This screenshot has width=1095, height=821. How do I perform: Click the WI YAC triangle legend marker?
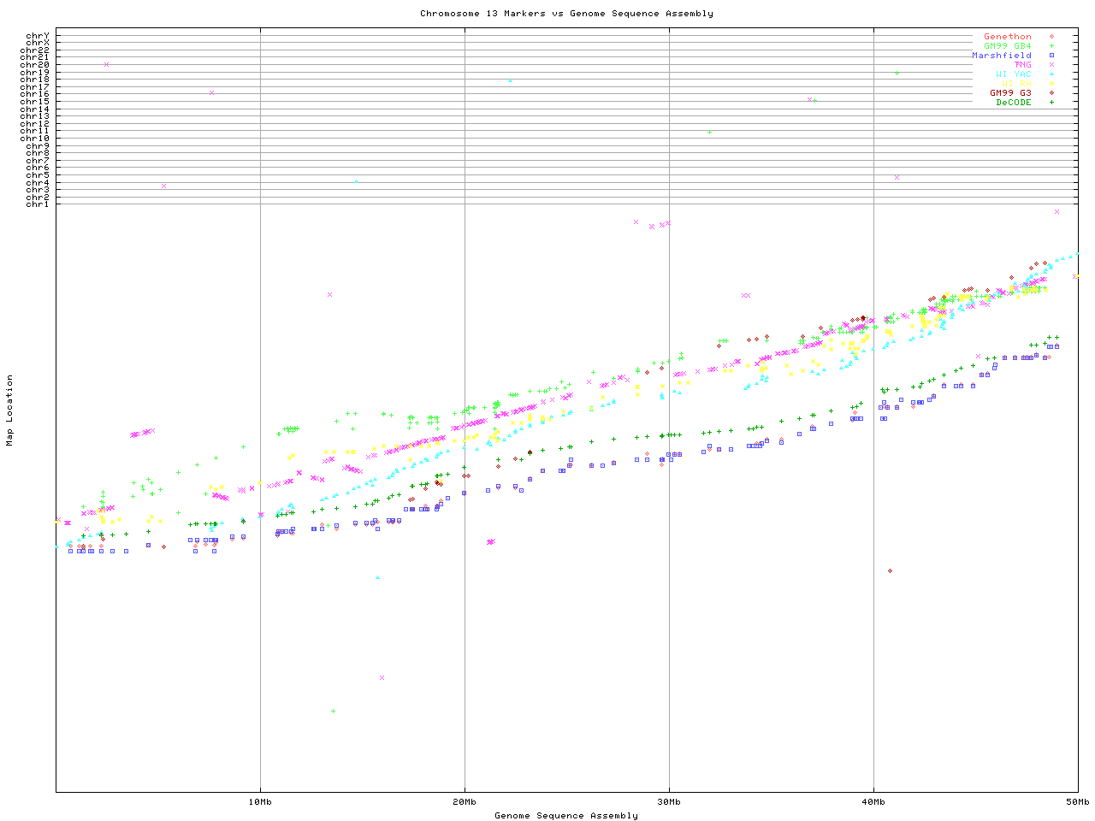[1051, 74]
